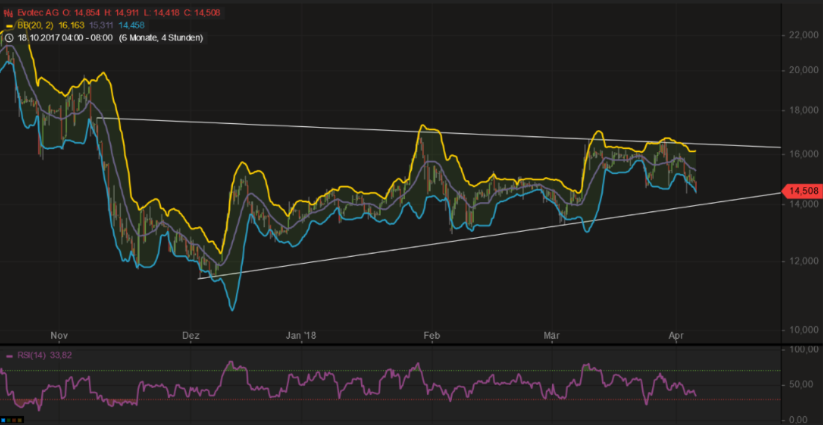Click the RSI reading 33,82
The image size is (823, 425).
tap(63, 356)
